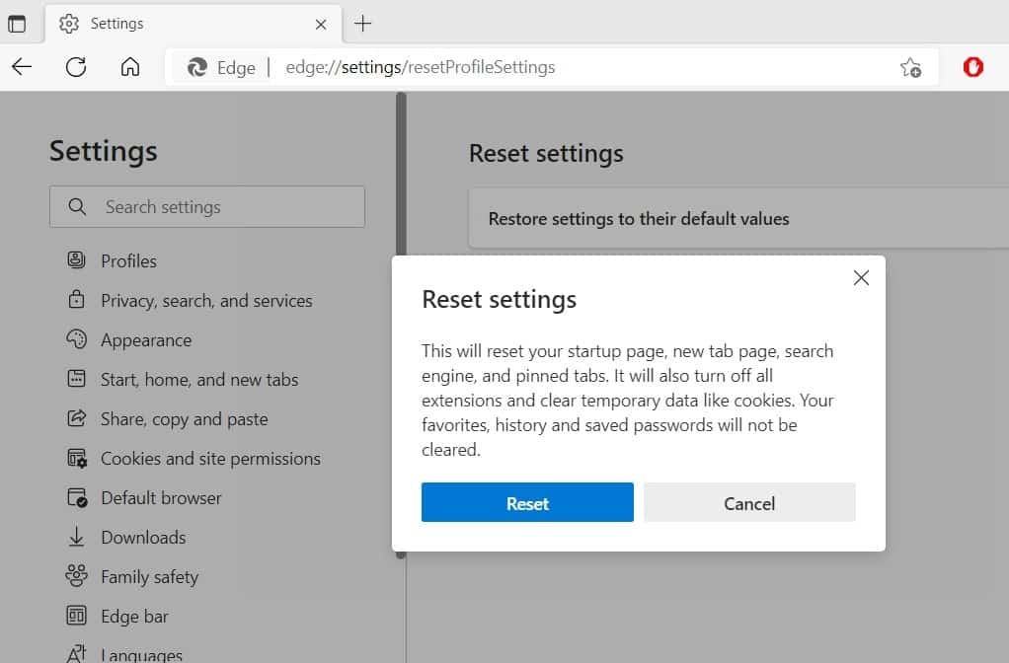Click the blue Reset button

527,503
